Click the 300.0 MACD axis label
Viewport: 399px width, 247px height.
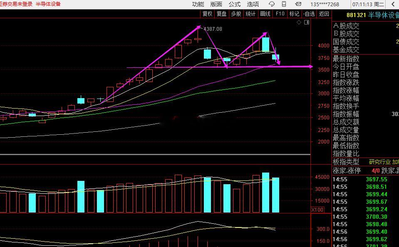tap(323, 229)
